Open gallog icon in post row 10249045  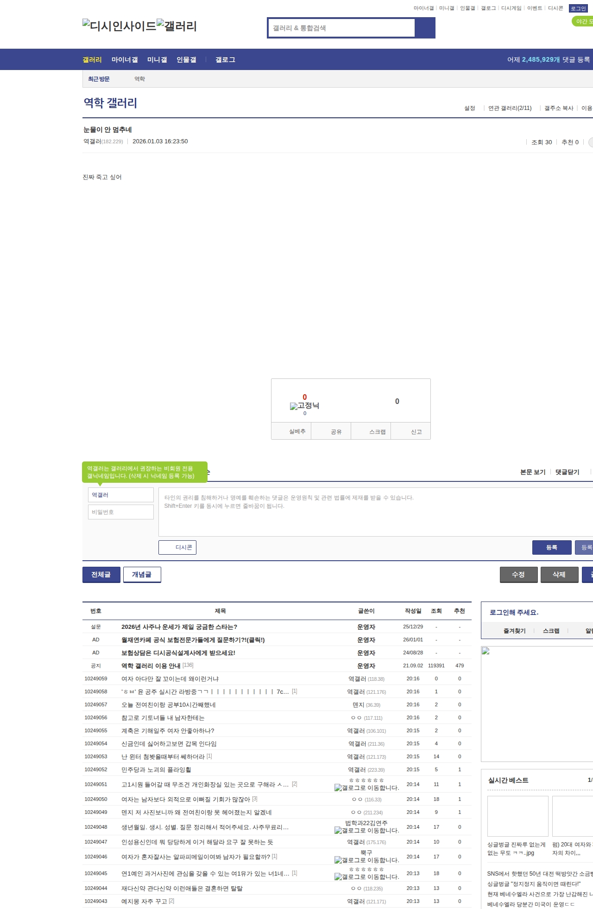[x=366, y=877]
